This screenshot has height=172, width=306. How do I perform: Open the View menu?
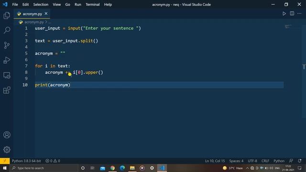56,4
